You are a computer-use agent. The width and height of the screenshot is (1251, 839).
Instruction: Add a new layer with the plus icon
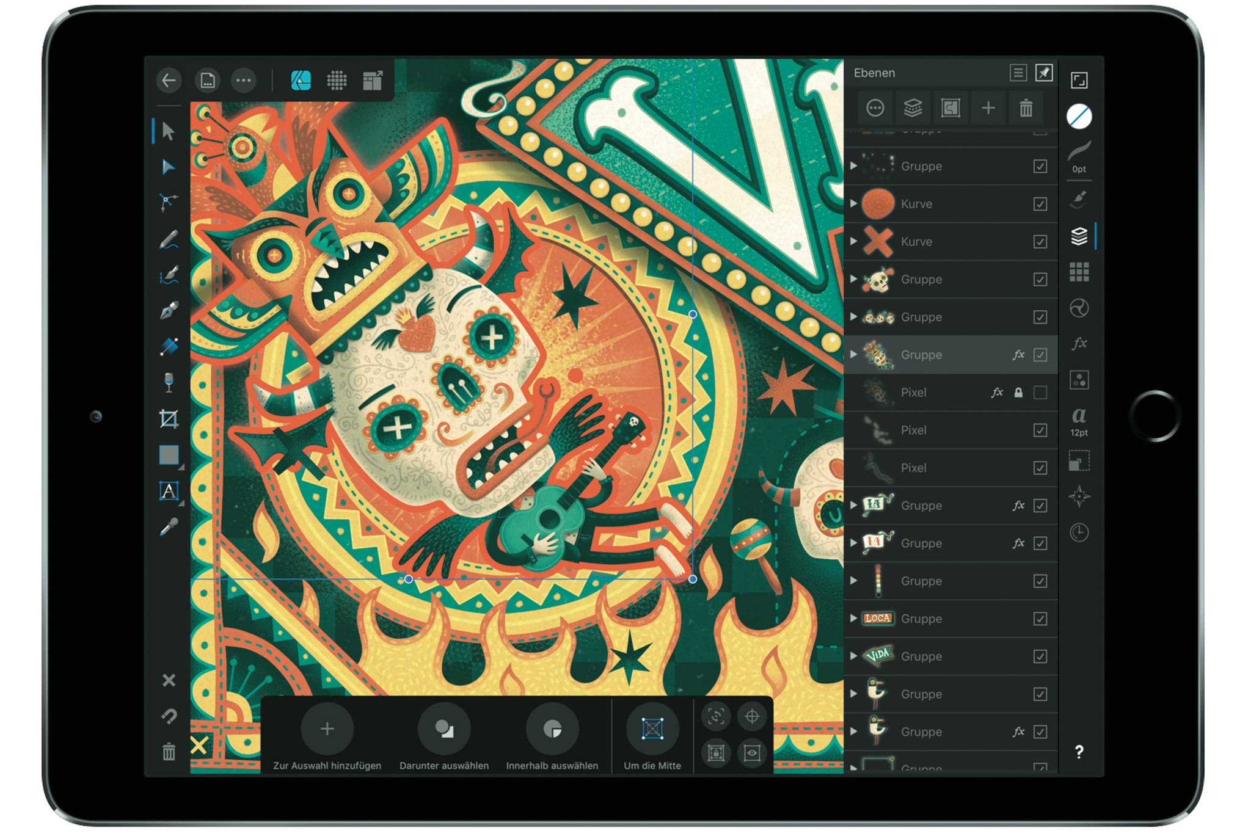[x=988, y=109]
